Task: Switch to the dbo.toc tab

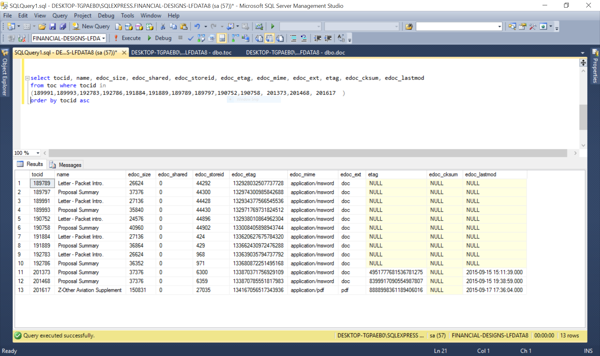Action: pyautogui.click(x=181, y=52)
